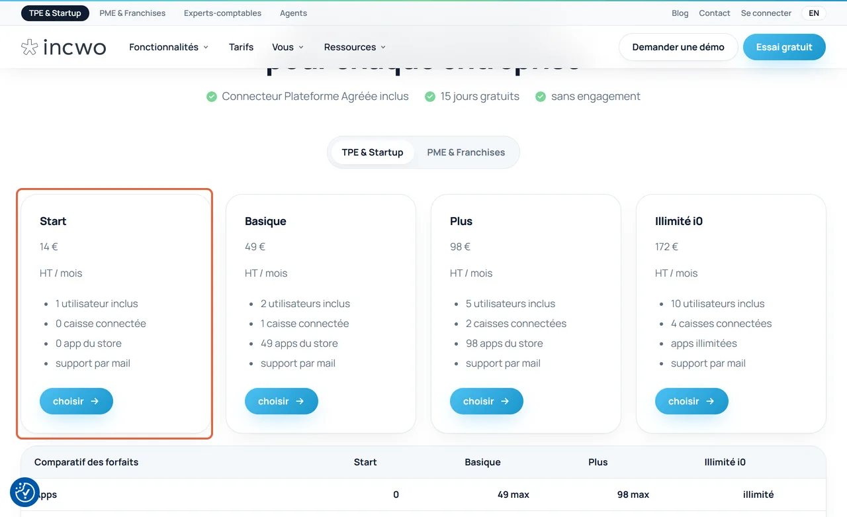Select the TPE & Startup pricing toggle

tap(373, 152)
